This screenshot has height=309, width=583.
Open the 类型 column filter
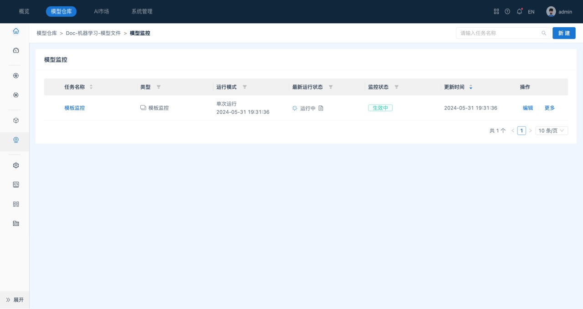159,87
